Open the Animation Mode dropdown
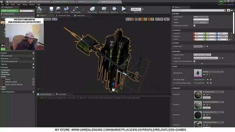Image resolution: width=235 pixels, height=132 pixels. click(202, 55)
